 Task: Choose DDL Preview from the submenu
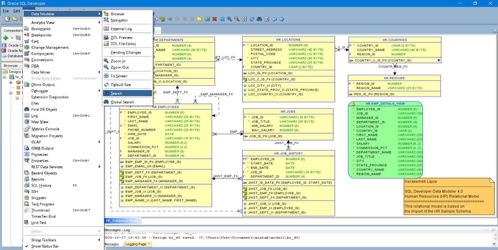128,38
